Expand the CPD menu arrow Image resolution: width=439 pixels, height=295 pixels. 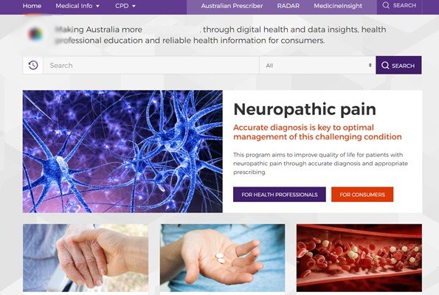coord(134,6)
